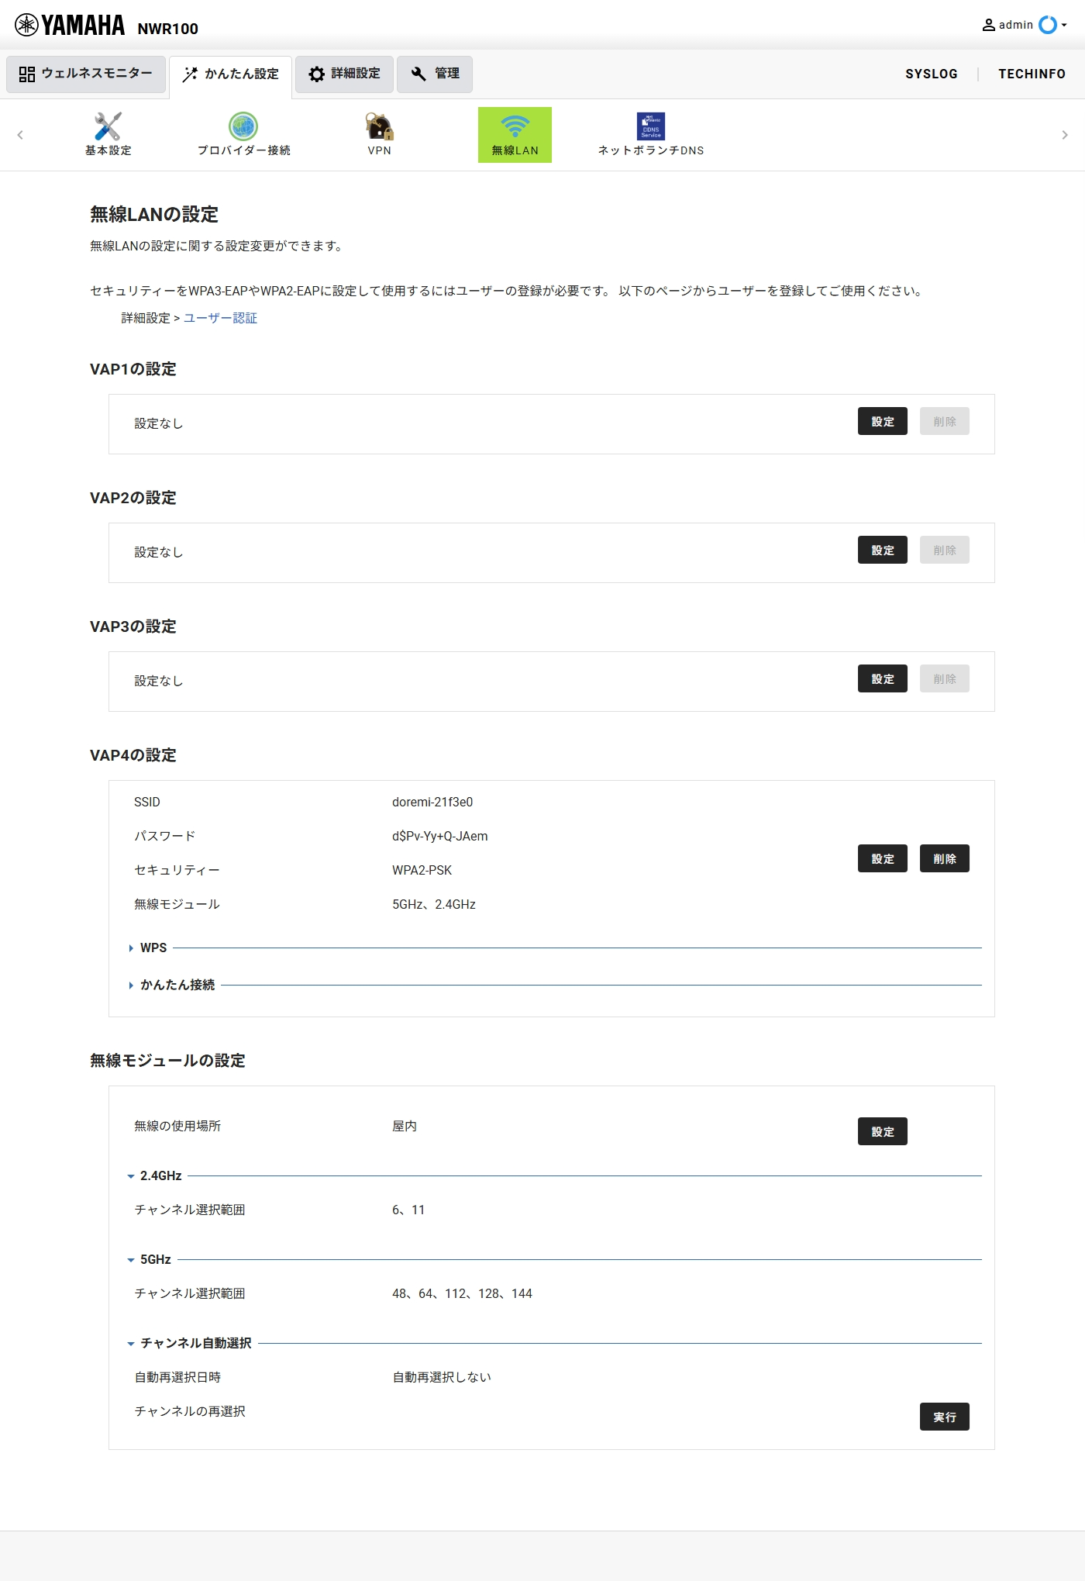1085x1581 pixels.
Task: Click the blue circular status icon
Action: click(1048, 25)
